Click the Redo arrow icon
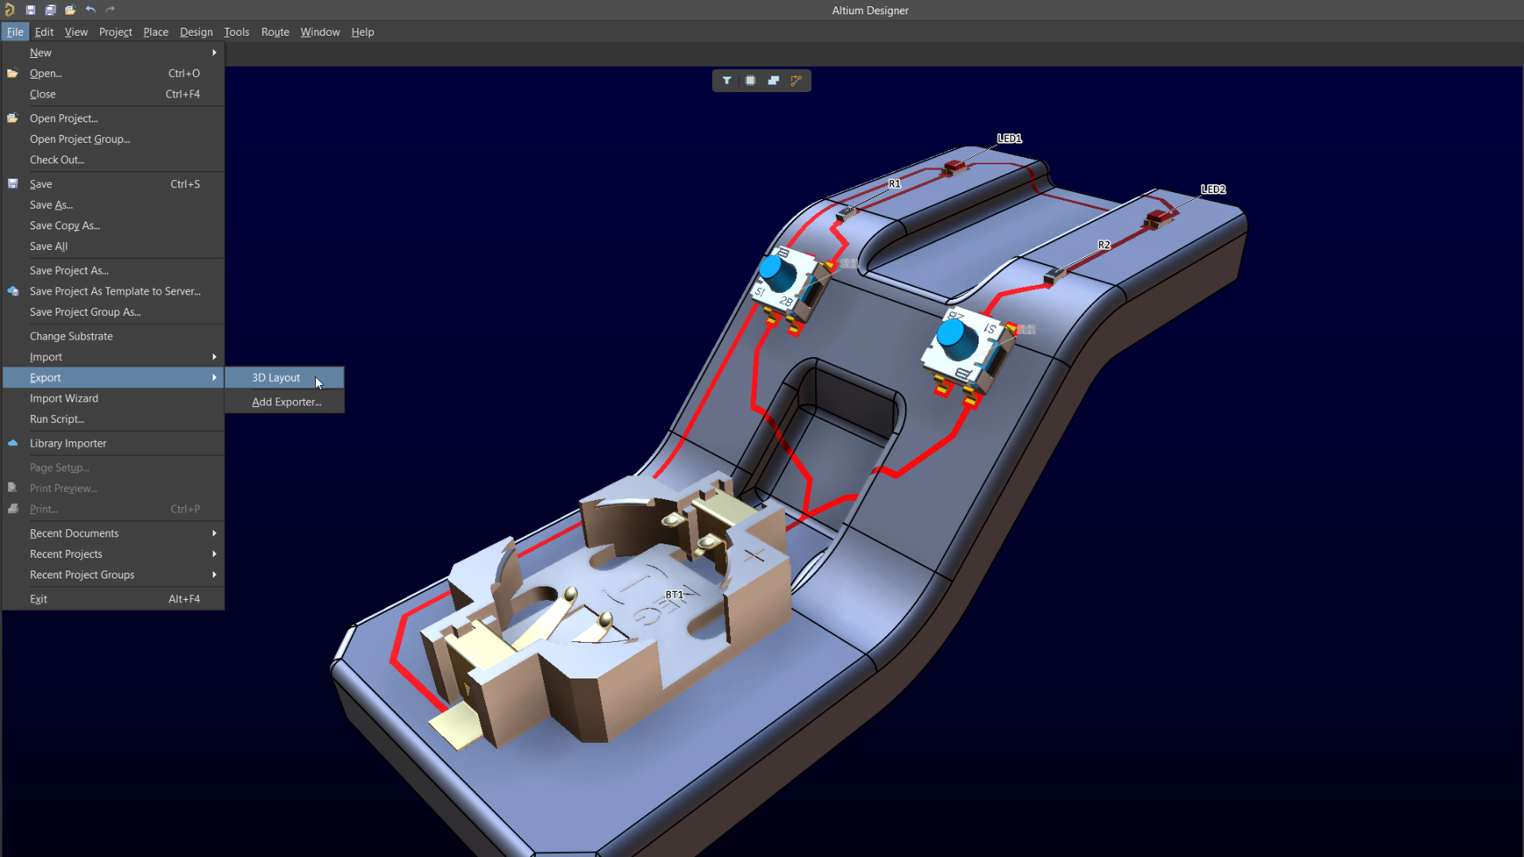This screenshot has width=1524, height=857. (x=110, y=10)
